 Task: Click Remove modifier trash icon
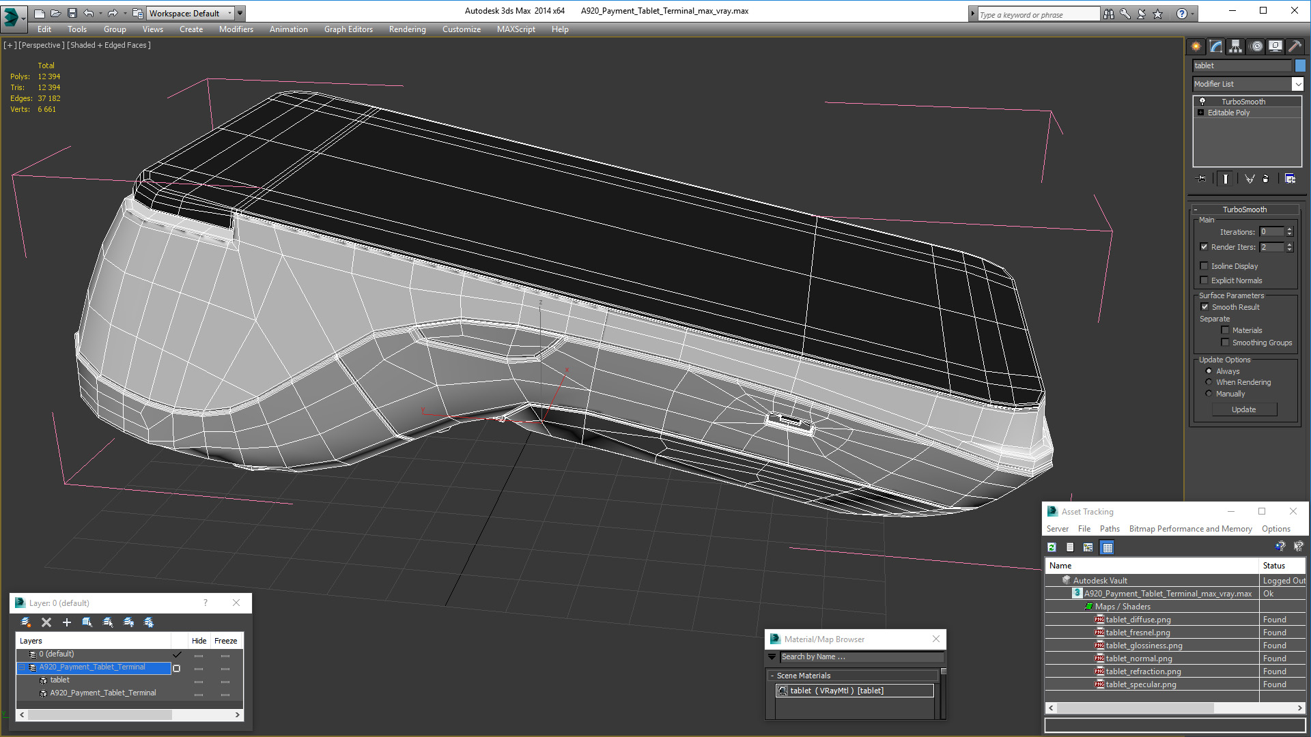coord(1265,179)
